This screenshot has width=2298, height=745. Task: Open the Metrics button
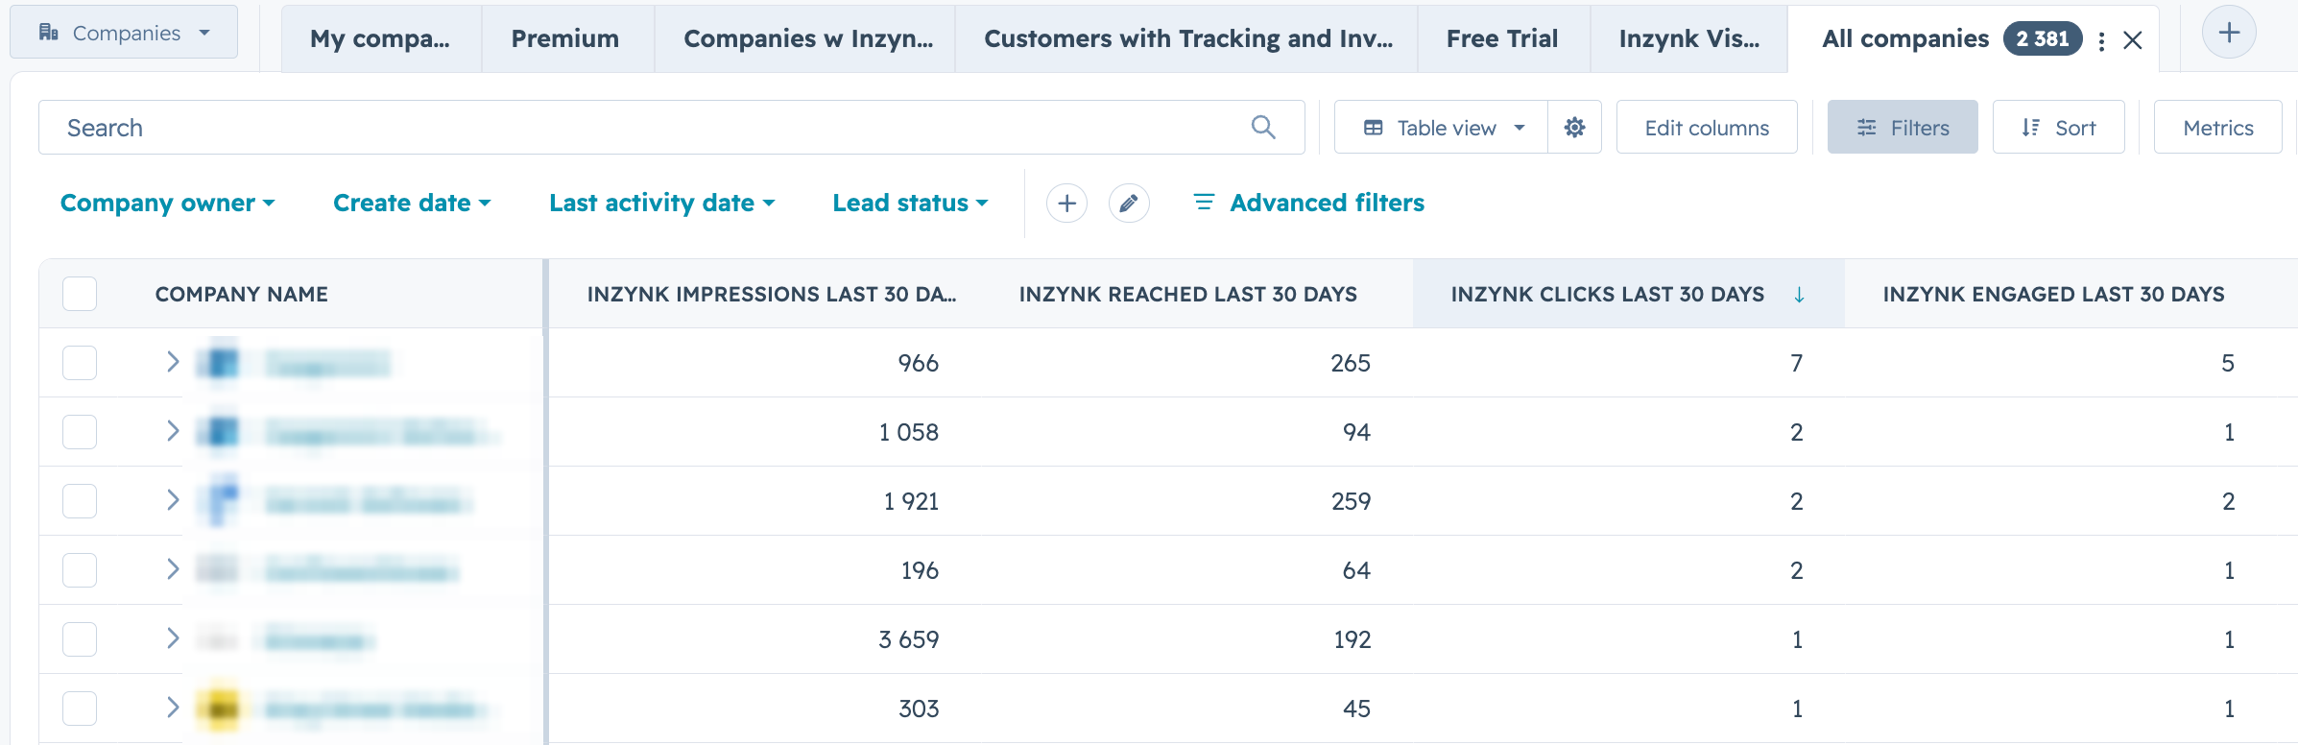point(2217,127)
